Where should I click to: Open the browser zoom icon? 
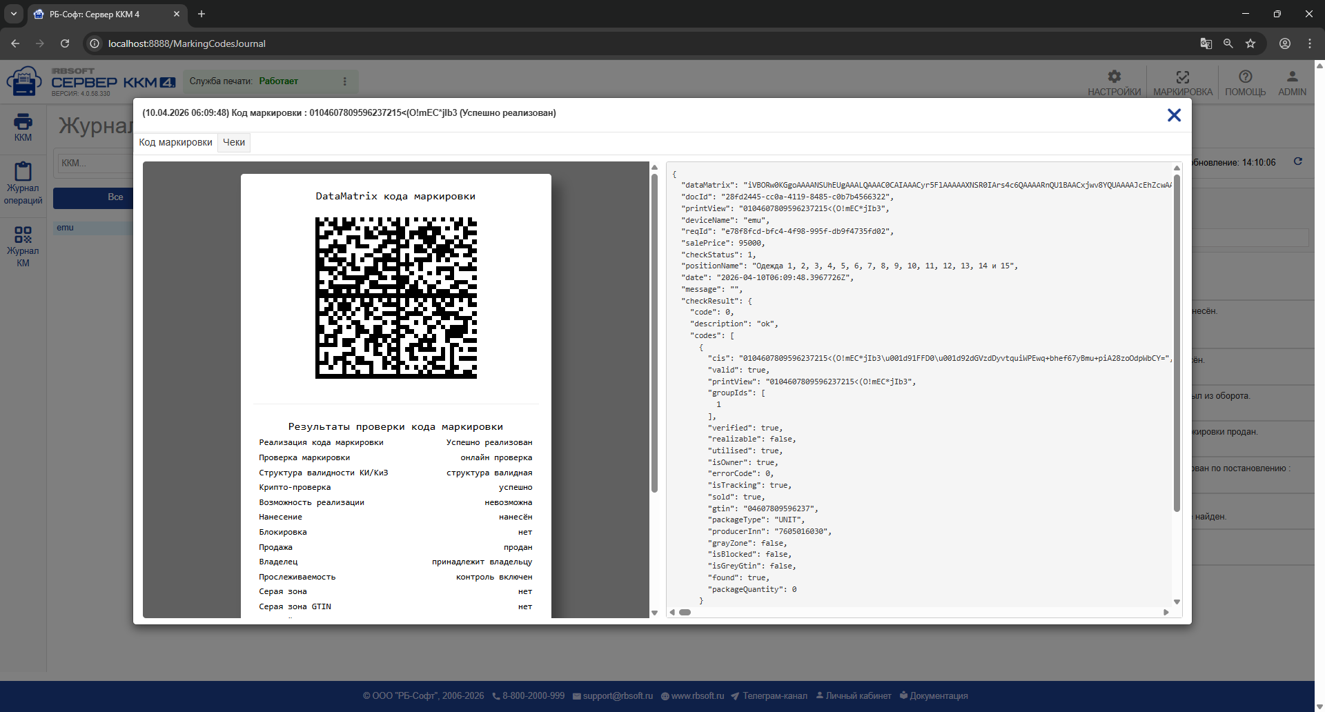pos(1228,43)
